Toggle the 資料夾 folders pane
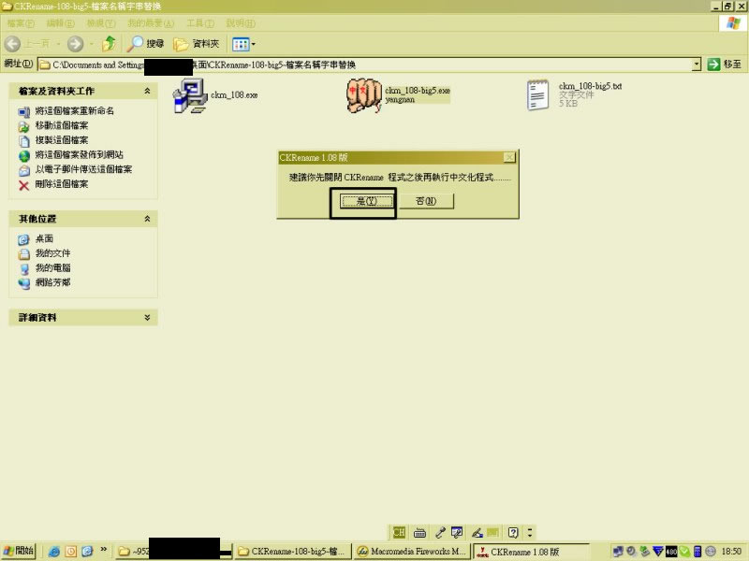The width and height of the screenshot is (749, 561). (197, 44)
